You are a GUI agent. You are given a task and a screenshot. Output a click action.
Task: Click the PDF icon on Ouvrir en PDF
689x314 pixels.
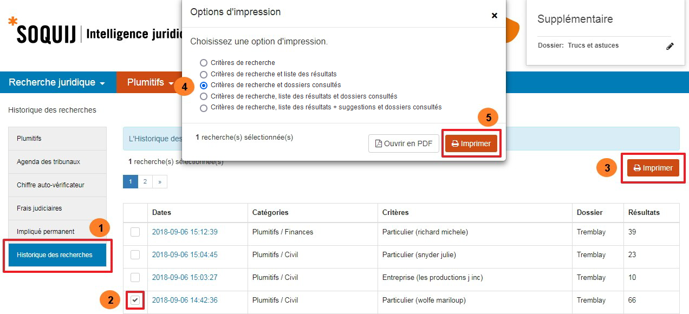coord(379,143)
